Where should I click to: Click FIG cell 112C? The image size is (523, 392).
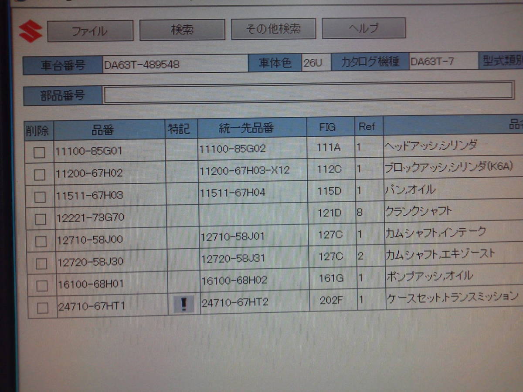coord(329,169)
